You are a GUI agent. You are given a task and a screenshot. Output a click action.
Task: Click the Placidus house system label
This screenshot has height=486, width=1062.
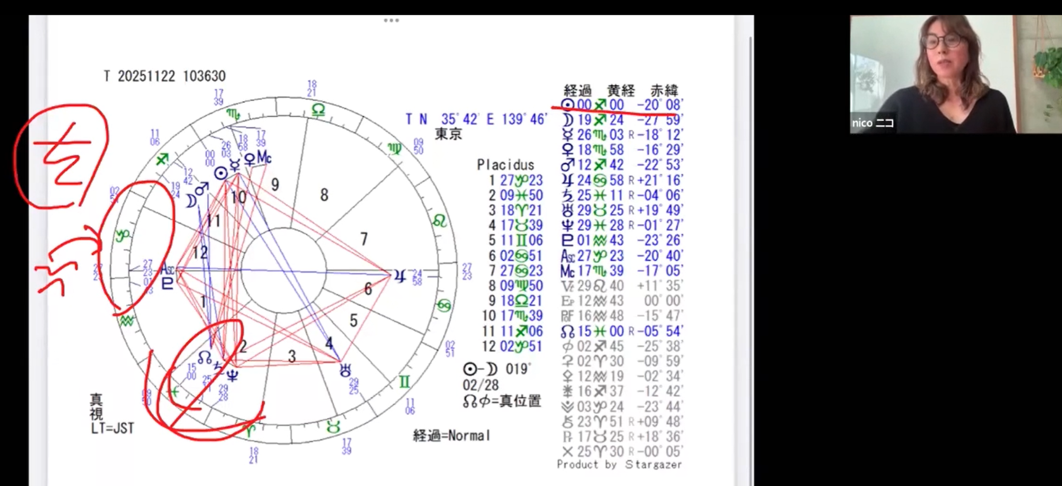click(x=505, y=165)
